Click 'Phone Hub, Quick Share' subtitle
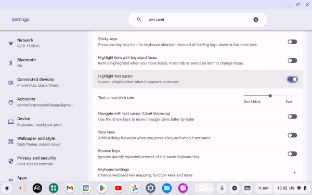This screenshot has width=312, height=195. 37,85
